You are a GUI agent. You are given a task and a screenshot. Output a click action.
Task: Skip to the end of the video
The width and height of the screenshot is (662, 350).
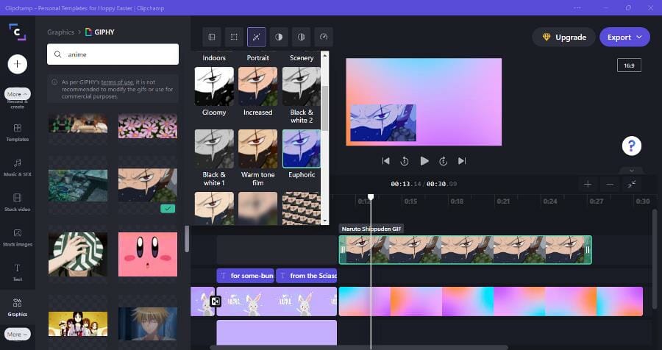point(462,161)
